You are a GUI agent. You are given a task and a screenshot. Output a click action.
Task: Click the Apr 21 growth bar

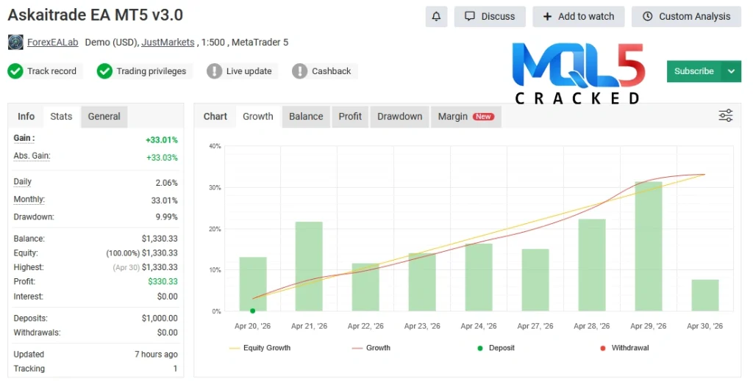tap(309, 266)
